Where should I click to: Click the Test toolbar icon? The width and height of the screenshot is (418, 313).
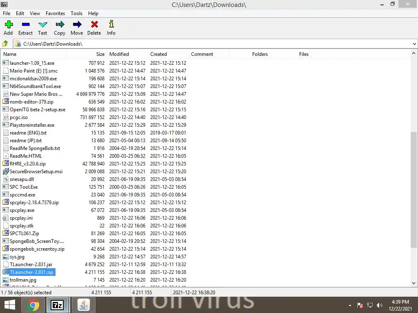(x=42, y=25)
